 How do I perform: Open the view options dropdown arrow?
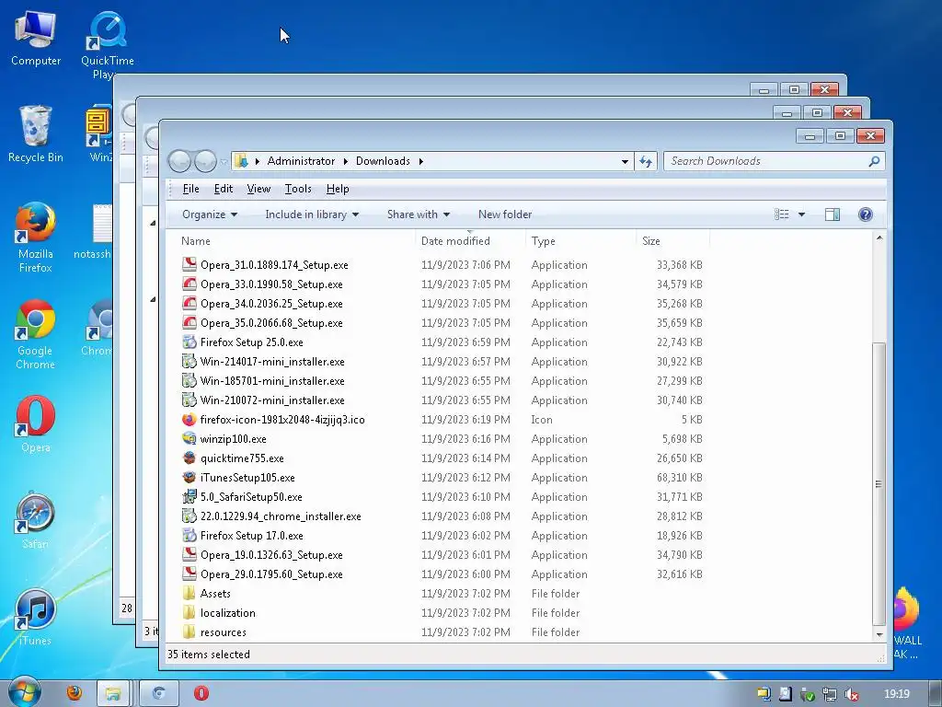[x=801, y=214]
